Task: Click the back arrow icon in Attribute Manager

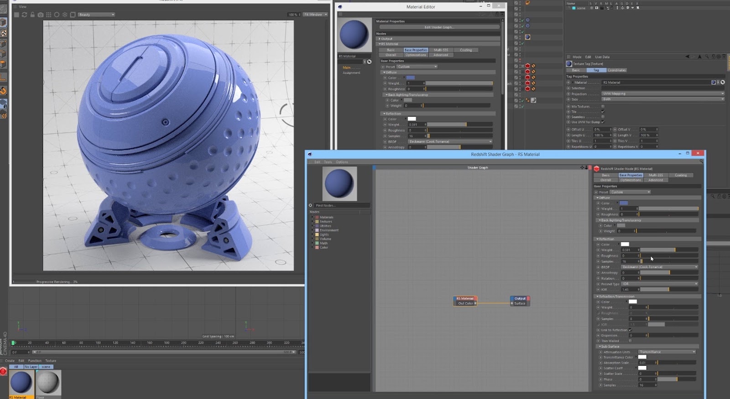Action: [x=688, y=57]
